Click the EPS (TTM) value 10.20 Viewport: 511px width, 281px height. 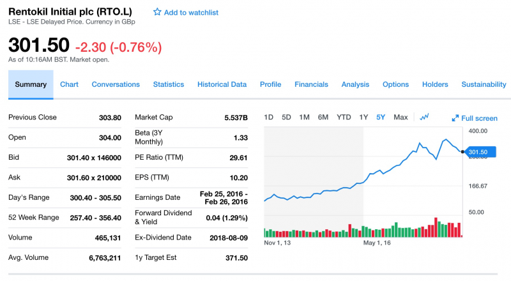pos(238,178)
